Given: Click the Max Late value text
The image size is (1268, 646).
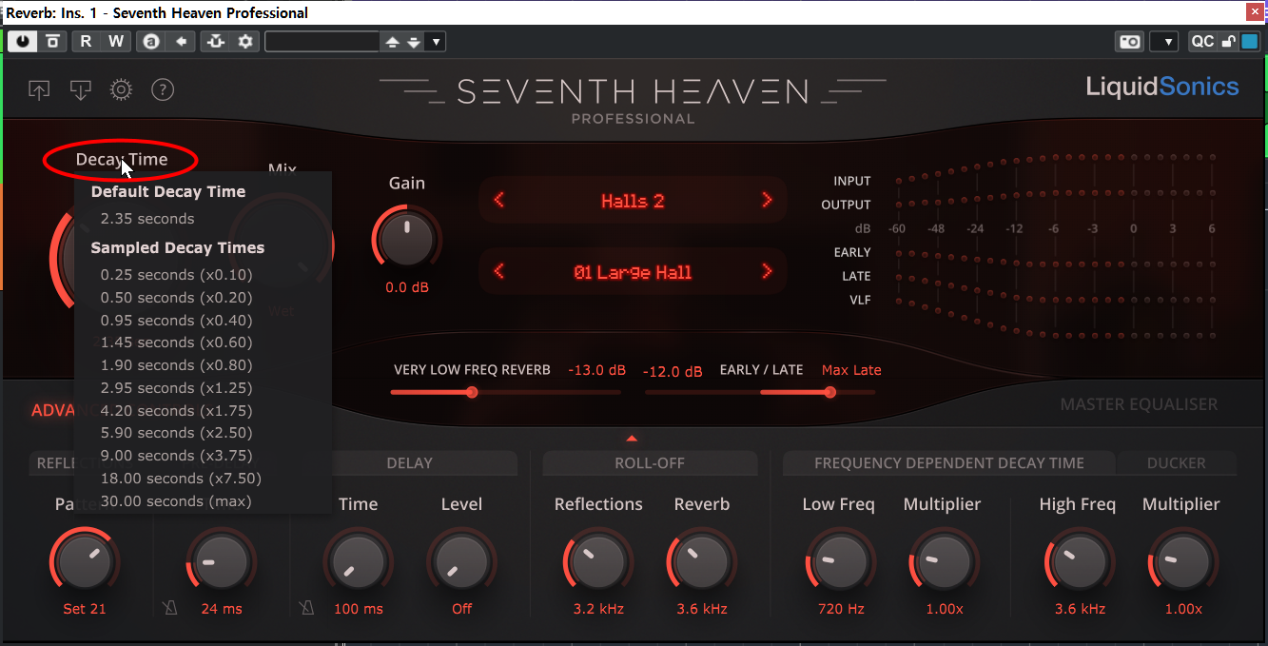Looking at the screenshot, I should [x=851, y=370].
